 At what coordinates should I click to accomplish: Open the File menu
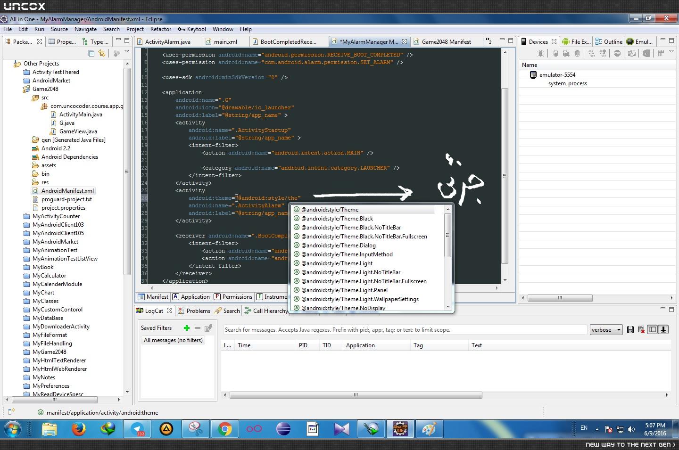8,29
